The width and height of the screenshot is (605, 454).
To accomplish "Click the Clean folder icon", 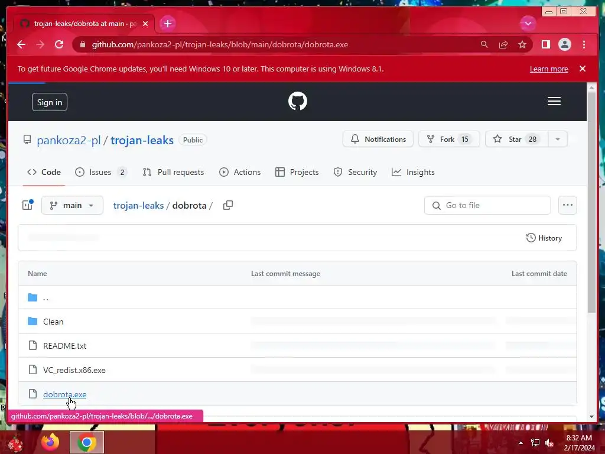I will click(x=33, y=321).
